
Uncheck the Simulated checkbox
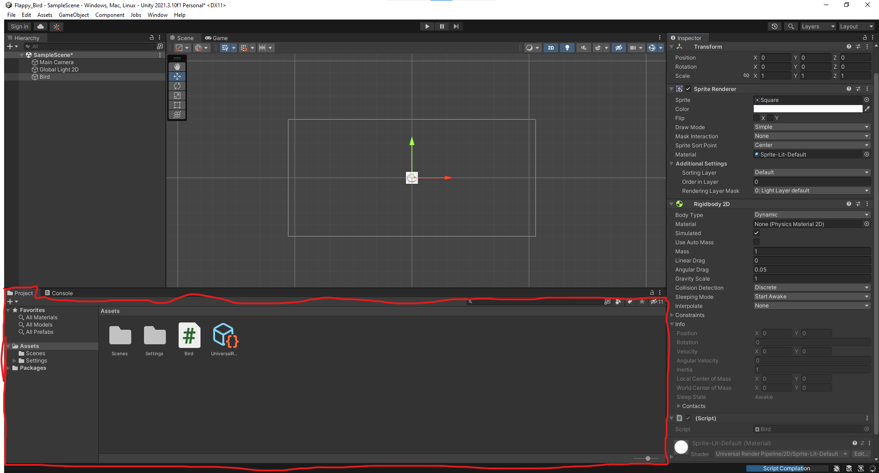click(756, 233)
